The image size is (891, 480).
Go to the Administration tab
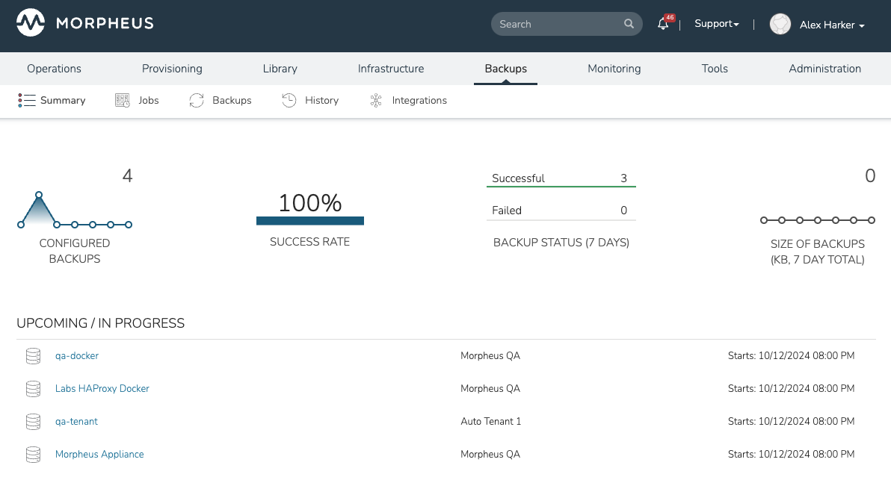click(824, 69)
